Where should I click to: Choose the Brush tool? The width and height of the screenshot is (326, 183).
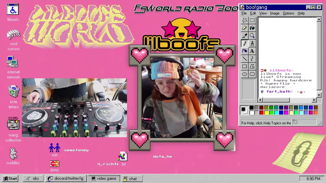click(252, 43)
